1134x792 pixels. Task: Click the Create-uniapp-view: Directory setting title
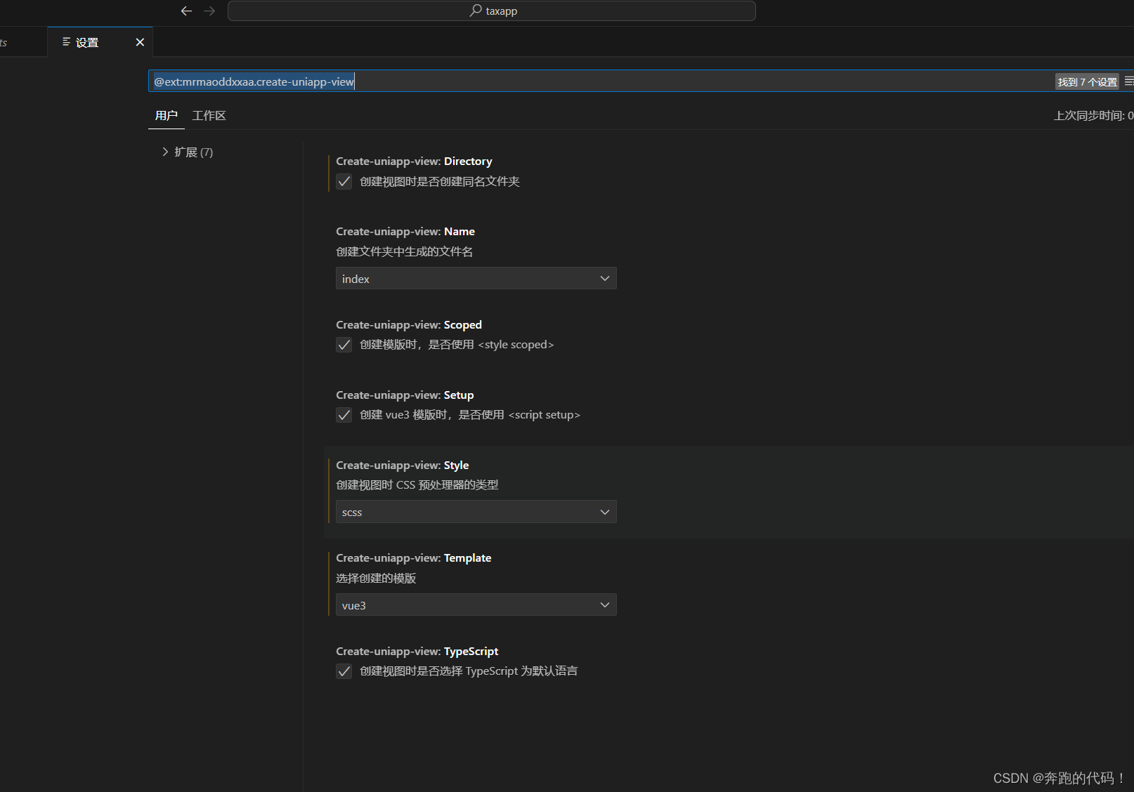coord(414,161)
